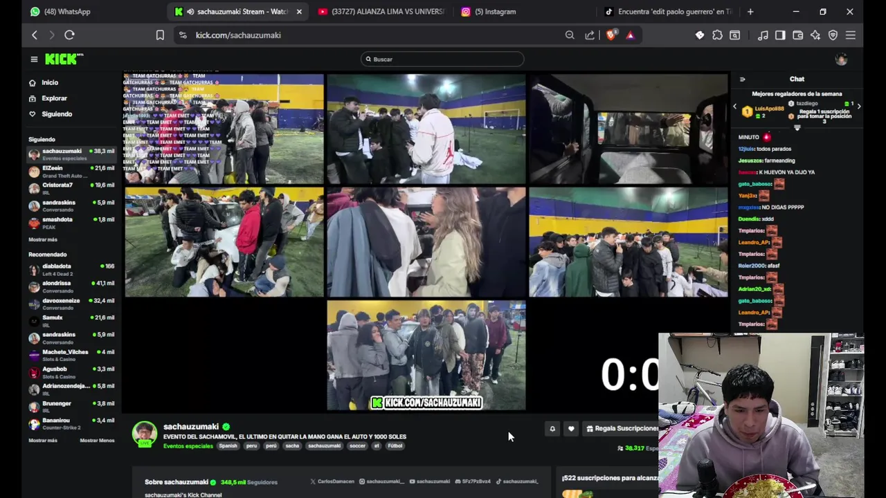Viewport: 886px width, 498px height.
Task: Switch to the TikTok edit paolo guerrero tab
Action: pyautogui.click(x=667, y=11)
